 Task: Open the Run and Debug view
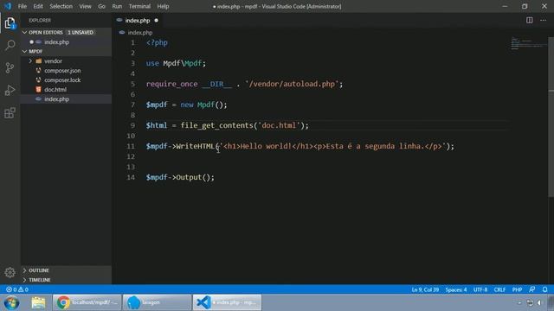tap(10, 90)
